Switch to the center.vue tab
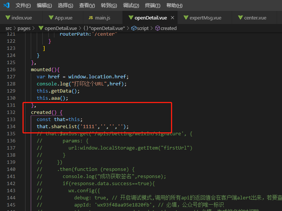 [254, 18]
